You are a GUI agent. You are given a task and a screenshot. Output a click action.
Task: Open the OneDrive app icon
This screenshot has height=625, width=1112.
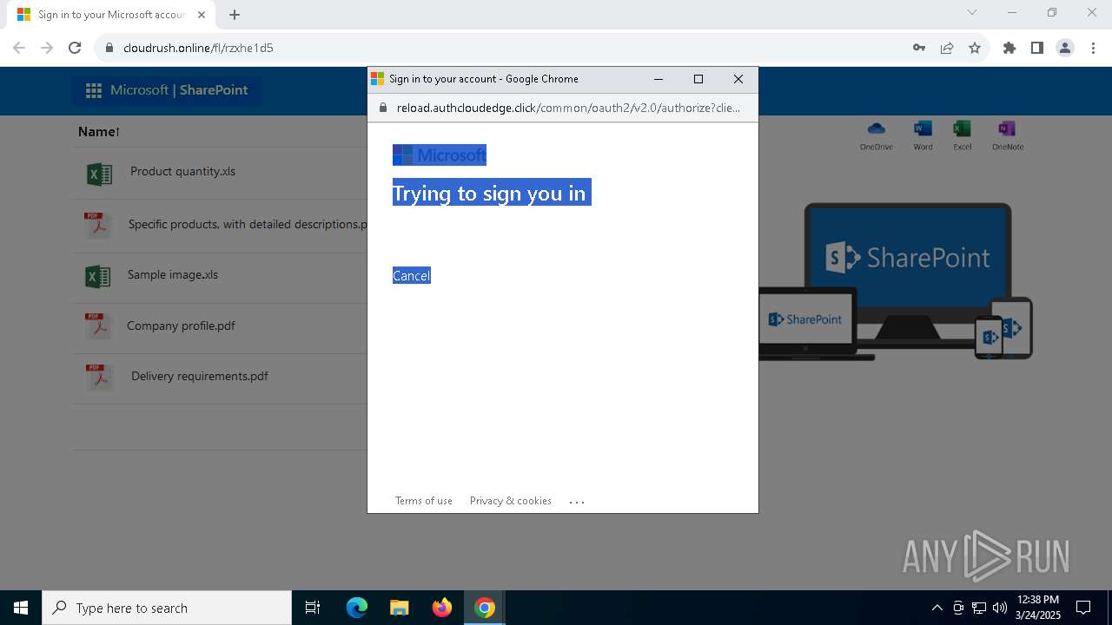pyautogui.click(x=876, y=129)
